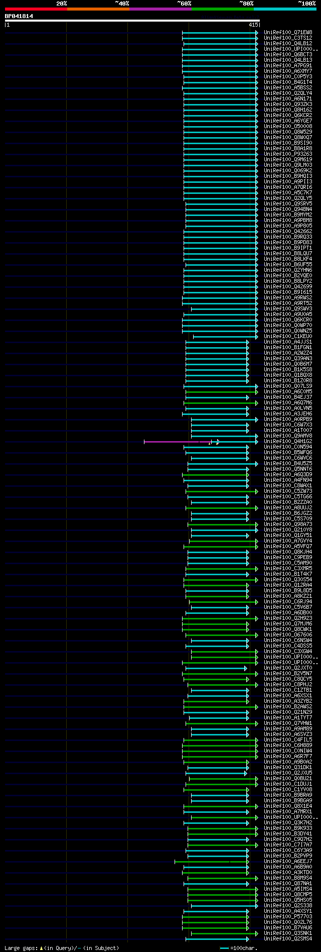Select the label UniRef100_O50008

coord(288,126)
